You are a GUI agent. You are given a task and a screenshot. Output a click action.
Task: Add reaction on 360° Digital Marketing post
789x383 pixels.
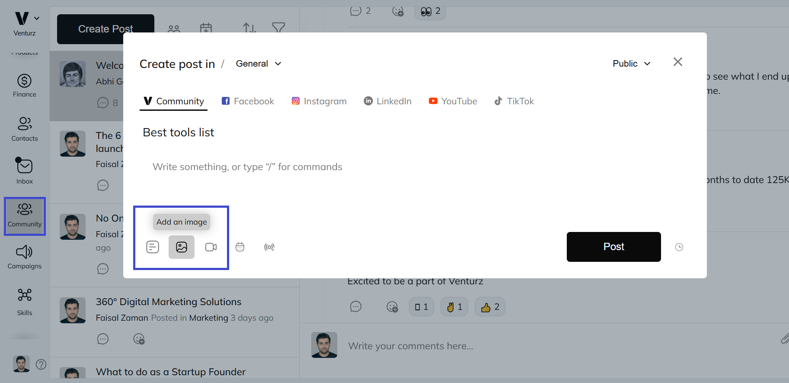click(x=139, y=339)
